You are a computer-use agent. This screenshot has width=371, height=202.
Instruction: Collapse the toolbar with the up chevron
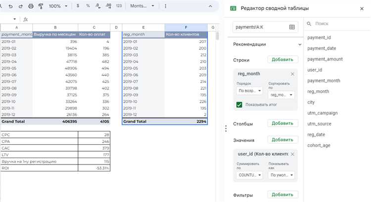pyautogui.click(x=210, y=6)
